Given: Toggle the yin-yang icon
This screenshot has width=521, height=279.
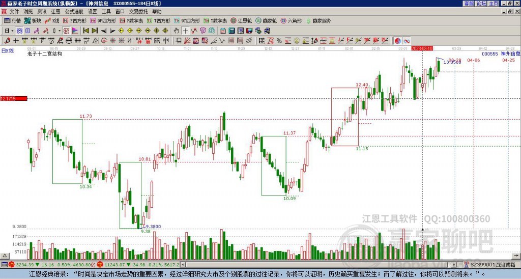Looking at the screenshot, I should [x=398, y=41].
